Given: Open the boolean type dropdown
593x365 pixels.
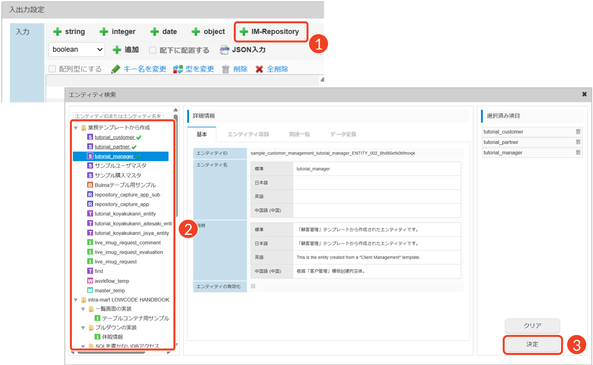Looking at the screenshot, I should 77,50.
